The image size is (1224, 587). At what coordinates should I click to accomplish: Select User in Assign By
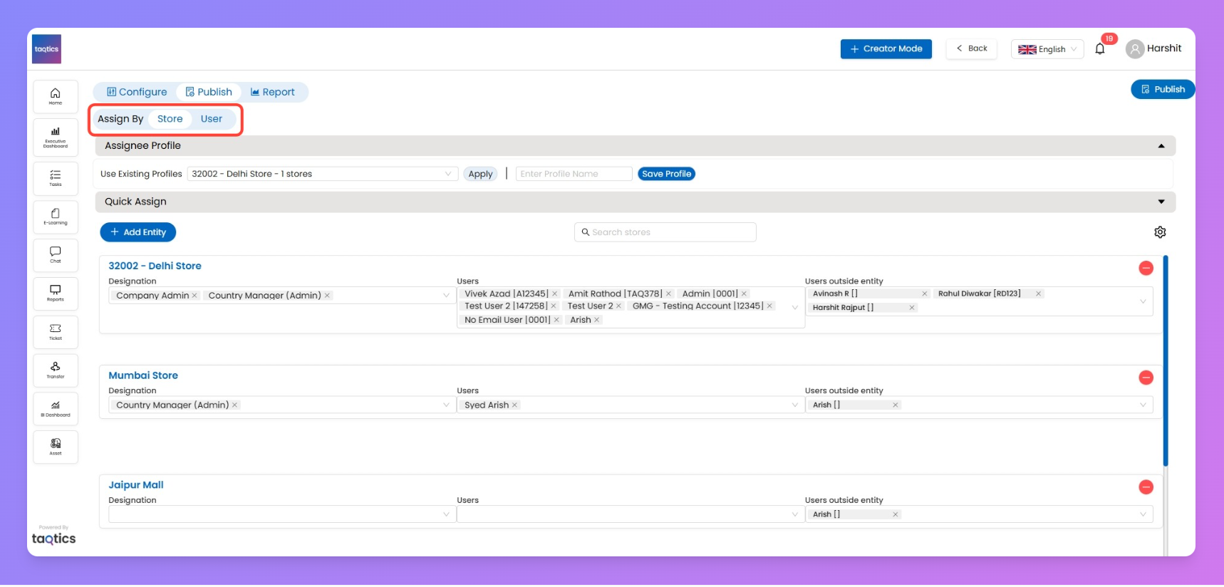pos(211,119)
